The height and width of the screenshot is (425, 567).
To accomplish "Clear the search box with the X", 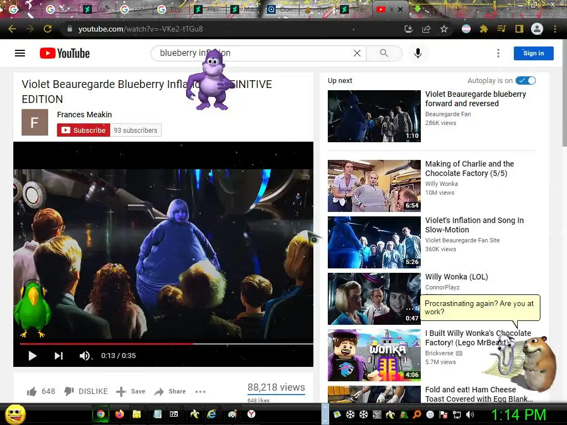I will click(357, 53).
